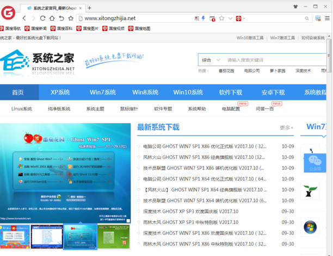Viewport: 333px width, 256px height.
Task: Click hot search term 番茄花园
Action: 226,71
